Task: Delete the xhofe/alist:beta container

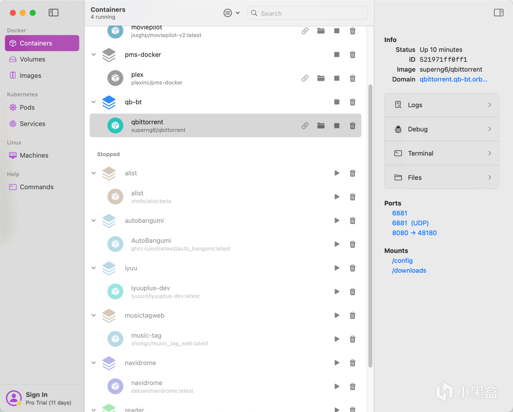Action: (353, 197)
